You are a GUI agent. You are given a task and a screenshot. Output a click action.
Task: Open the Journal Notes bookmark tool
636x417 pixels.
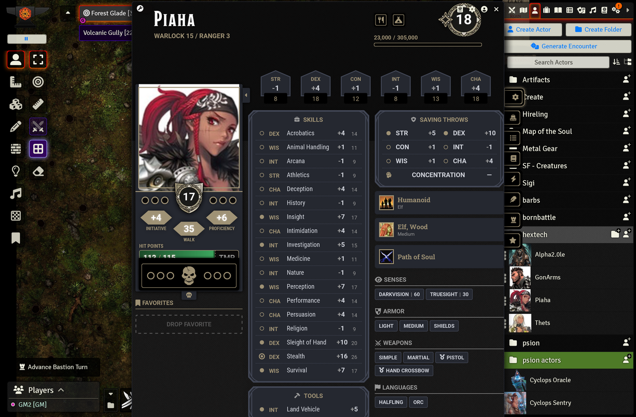16,238
